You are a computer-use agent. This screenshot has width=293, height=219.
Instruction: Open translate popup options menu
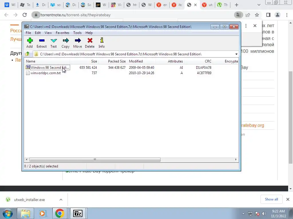(246, 26)
